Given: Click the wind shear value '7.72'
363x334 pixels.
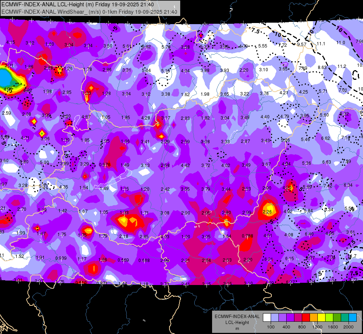Looking at the screenshot, I should coord(283,45).
